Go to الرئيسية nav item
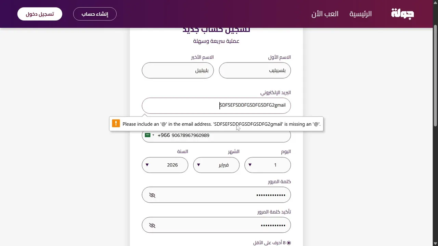Viewport: 438px width, 246px height. [360, 14]
